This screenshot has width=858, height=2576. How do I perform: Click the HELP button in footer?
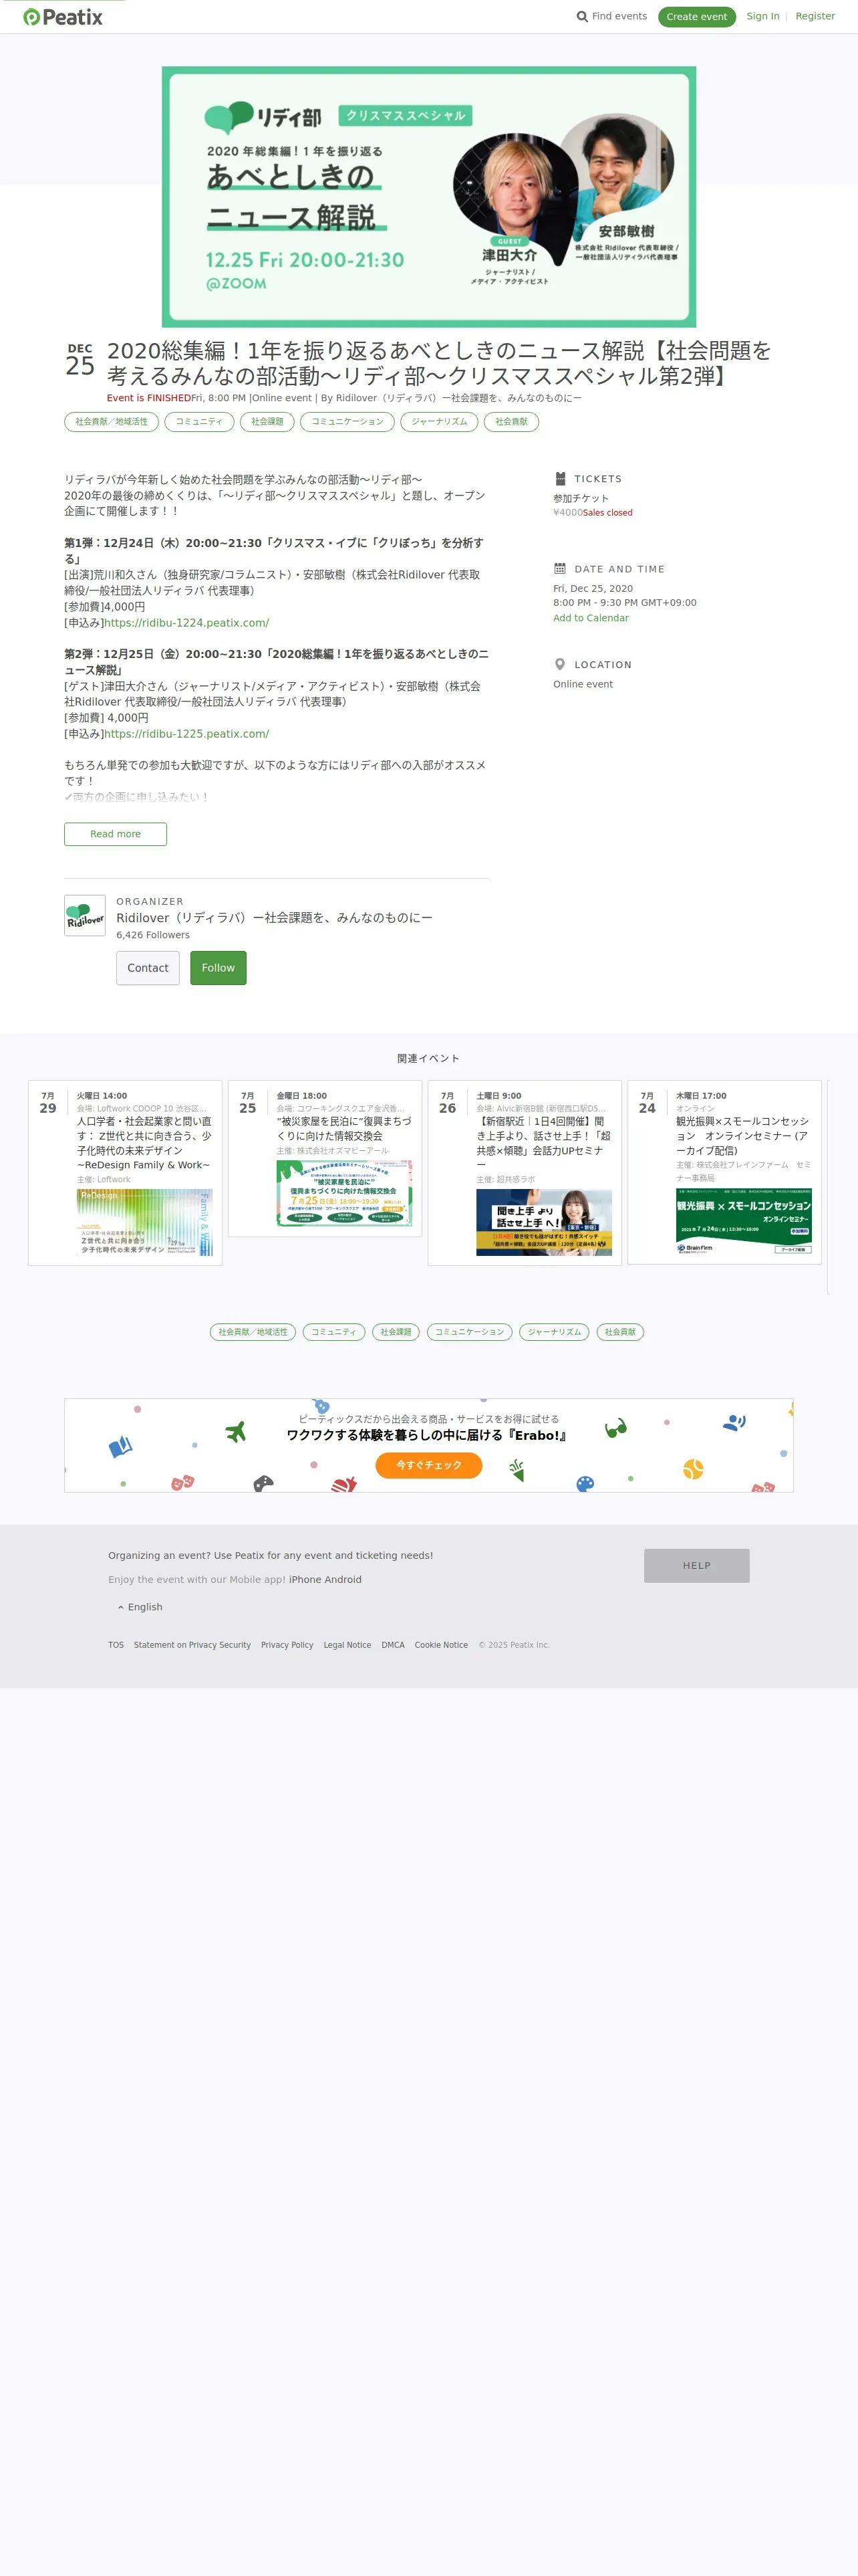point(697,1566)
